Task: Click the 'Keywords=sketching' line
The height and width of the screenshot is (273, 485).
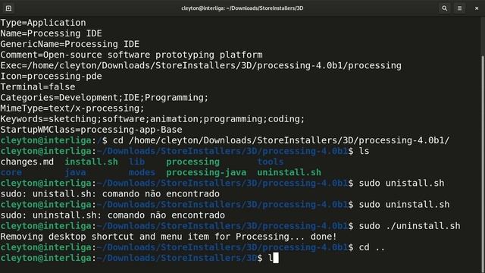Action: [152, 119]
